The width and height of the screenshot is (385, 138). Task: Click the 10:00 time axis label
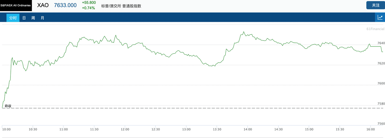(x=7, y=129)
